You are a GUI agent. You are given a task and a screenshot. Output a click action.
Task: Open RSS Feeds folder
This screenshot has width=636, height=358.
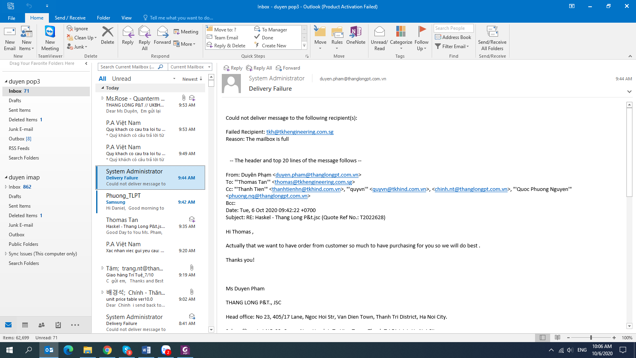point(19,148)
